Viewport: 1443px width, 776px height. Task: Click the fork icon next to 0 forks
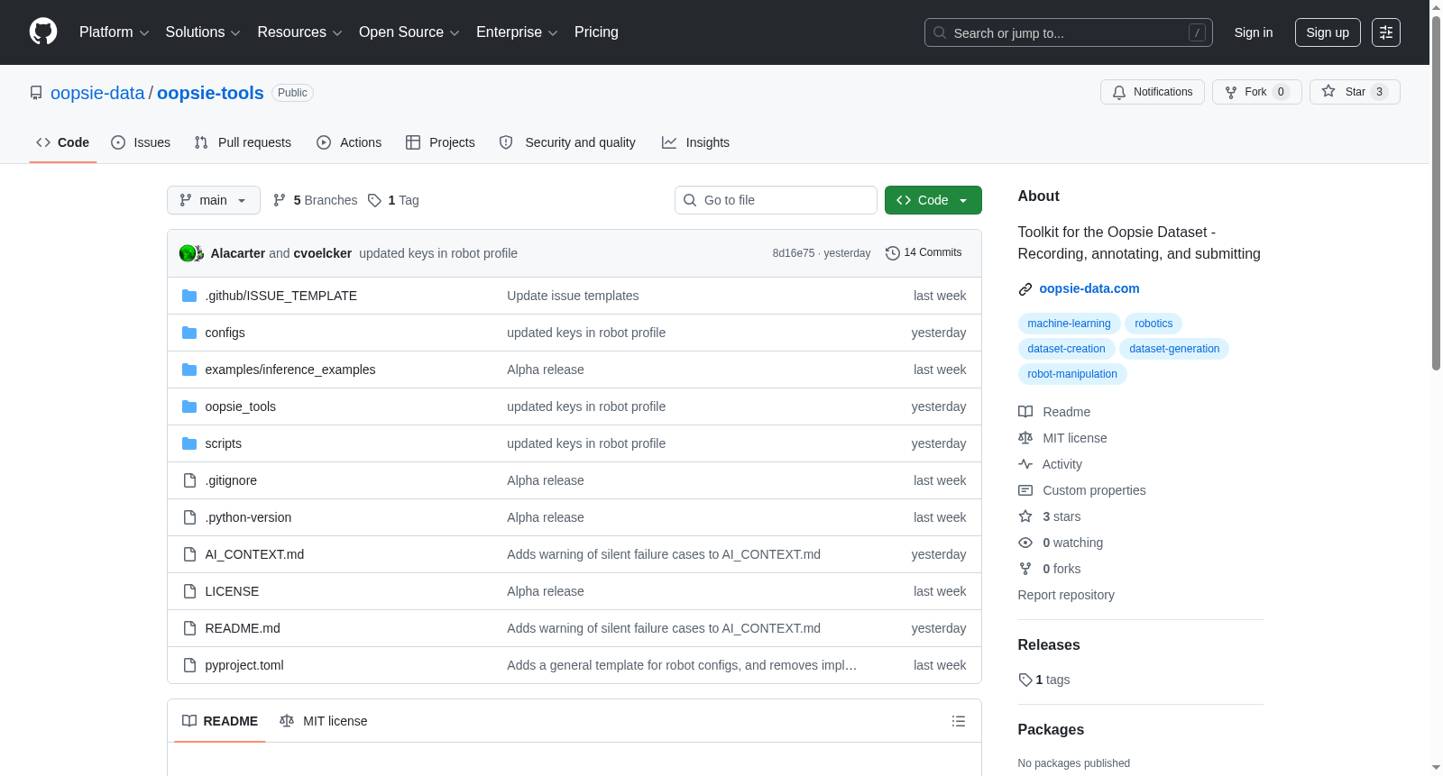tap(1025, 569)
